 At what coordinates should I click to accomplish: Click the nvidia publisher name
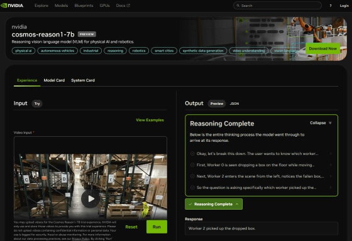[19, 27]
